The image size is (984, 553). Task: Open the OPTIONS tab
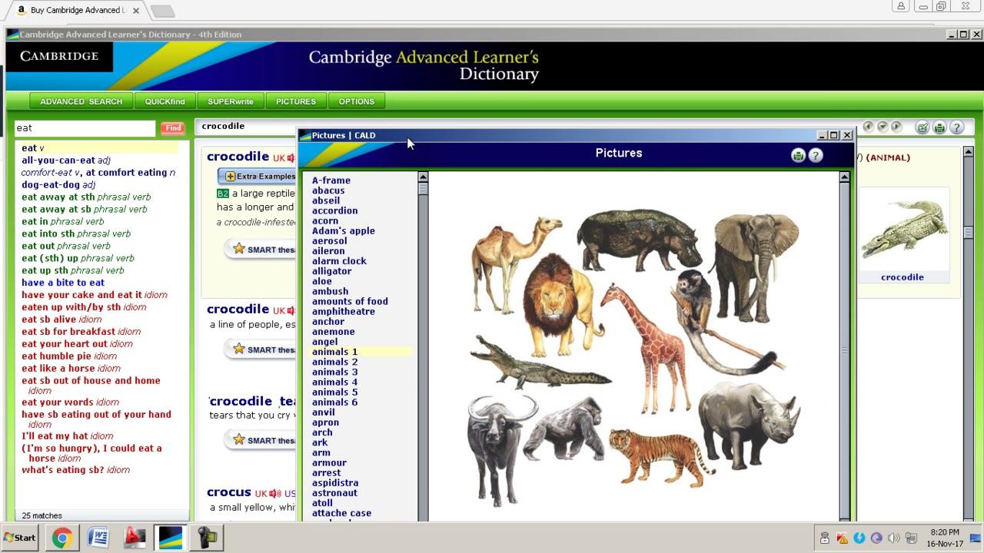pos(356,101)
